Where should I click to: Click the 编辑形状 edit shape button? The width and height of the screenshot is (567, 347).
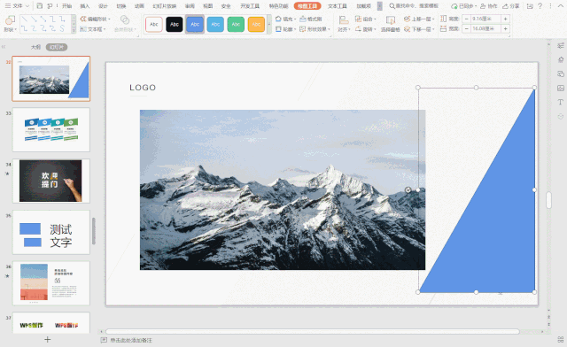(95, 19)
